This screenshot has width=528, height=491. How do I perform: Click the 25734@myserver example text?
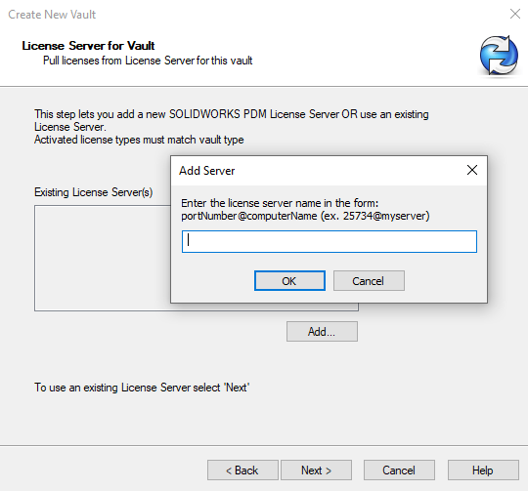pyautogui.click(x=384, y=216)
